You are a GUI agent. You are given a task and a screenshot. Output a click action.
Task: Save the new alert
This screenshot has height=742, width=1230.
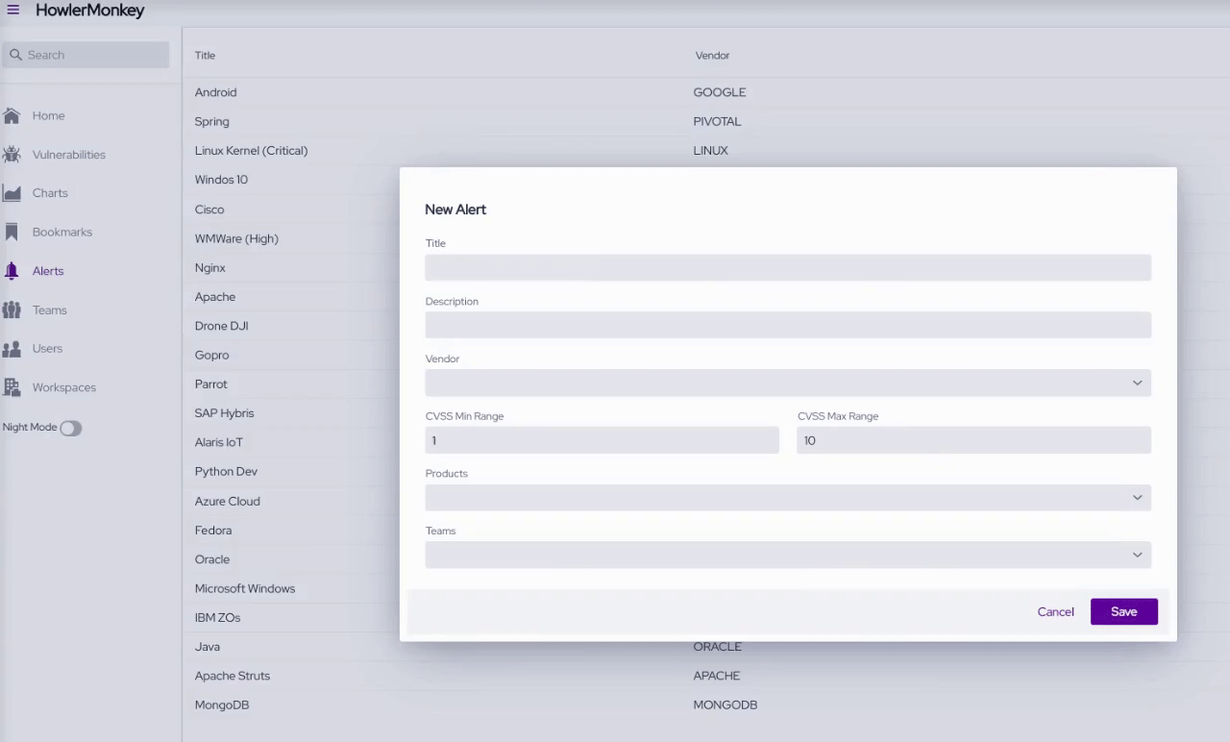[x=1124, y=611]
